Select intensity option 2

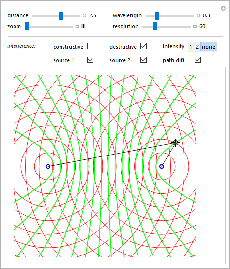[197, 47]
